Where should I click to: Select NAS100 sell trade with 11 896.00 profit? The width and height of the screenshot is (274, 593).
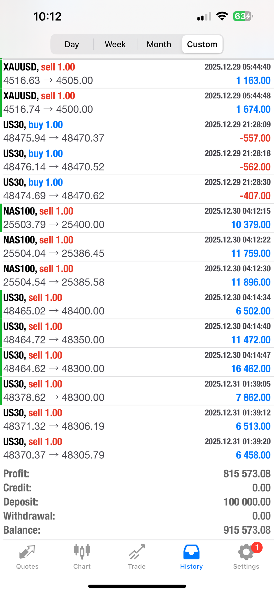[137, 276]
